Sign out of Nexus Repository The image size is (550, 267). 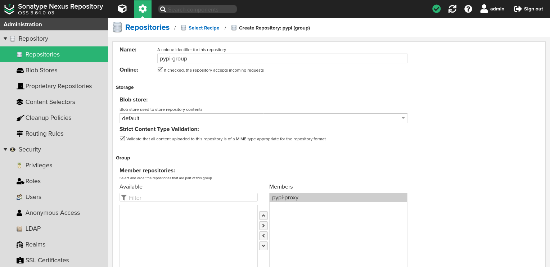tap(528, 9)
